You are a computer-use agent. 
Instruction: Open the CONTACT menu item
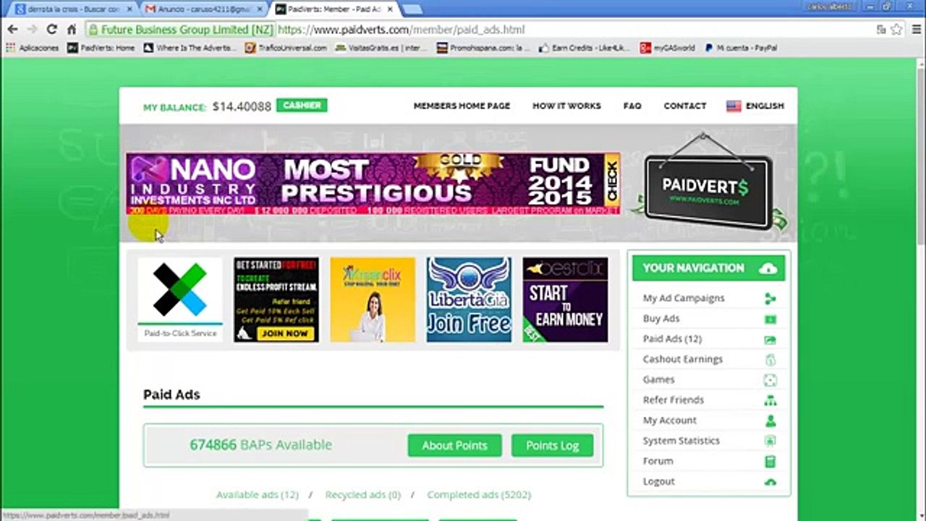click(x=684, y=106)
